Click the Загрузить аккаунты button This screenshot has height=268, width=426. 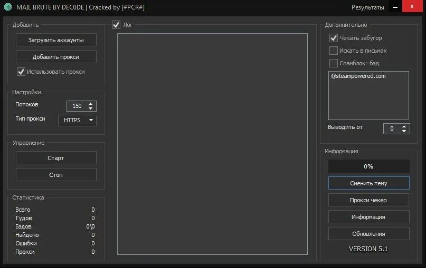(x=56, y=40)
